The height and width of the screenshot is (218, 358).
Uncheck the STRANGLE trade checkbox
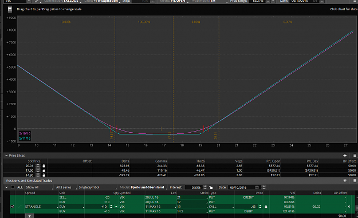(x=13, y=207)
